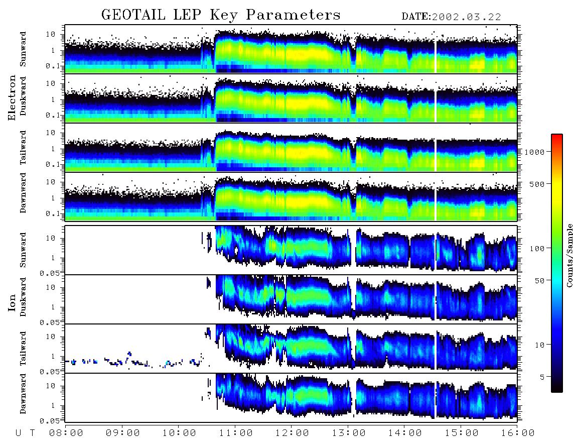The width and height of the screenshot is (573, 442).
Task: Click the Ion Tailward spectrogram plot
Action: tap(291, 349)
